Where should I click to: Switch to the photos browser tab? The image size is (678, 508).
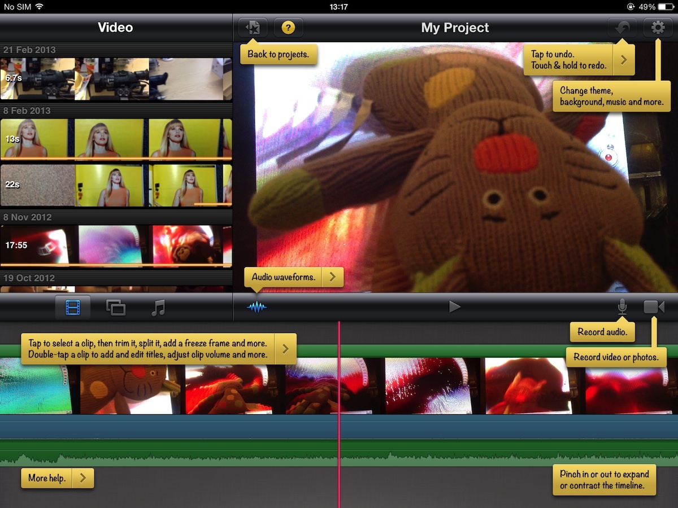tap(116, 308)
